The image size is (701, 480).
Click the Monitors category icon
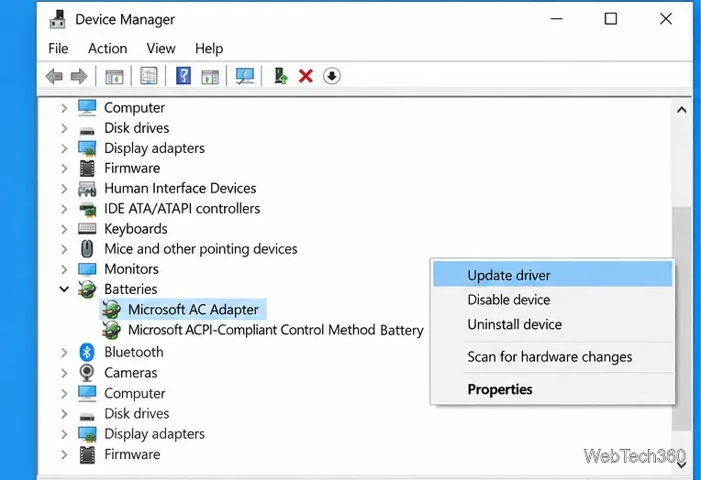click(87, 269)
